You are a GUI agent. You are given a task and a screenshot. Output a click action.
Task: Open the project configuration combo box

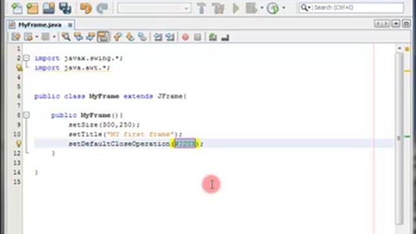[154, 8]
